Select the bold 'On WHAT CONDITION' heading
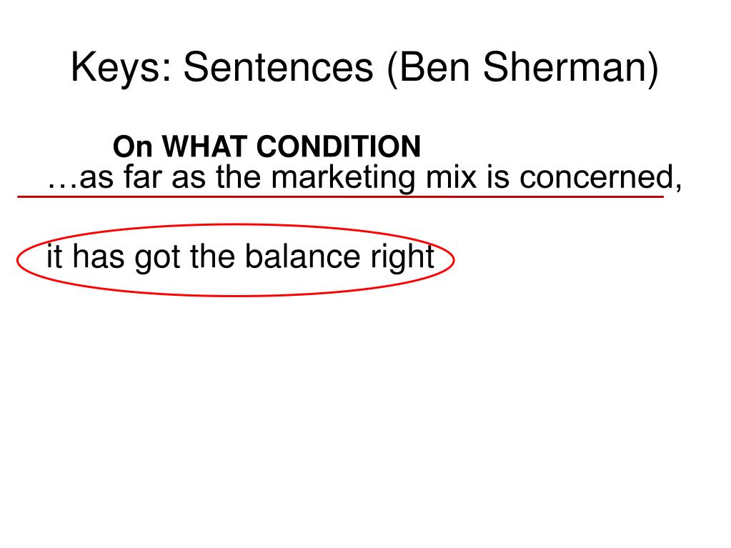731x548 pixels. [x=267, y=146]
